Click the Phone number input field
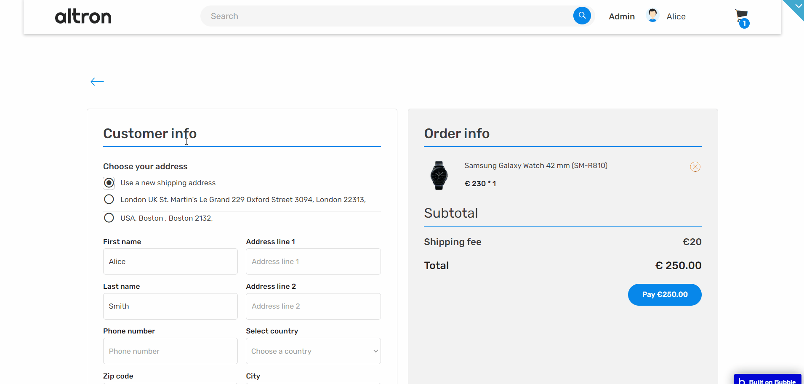Viewport: 804px width, 384px height. click(x=170, y=351)
